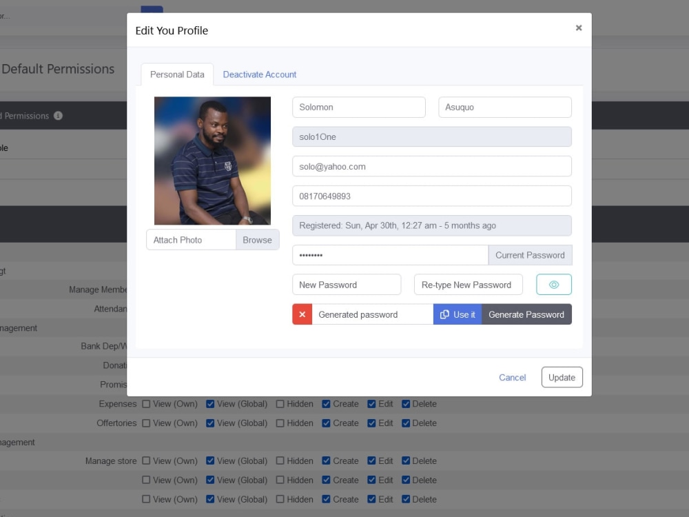
Task: Toggle Expenses Delete checkbox
Action: coord(406,403)
